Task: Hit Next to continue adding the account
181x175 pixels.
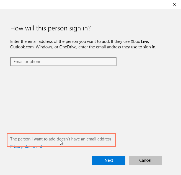Action: pyautogui.click(x=108, y=160)
